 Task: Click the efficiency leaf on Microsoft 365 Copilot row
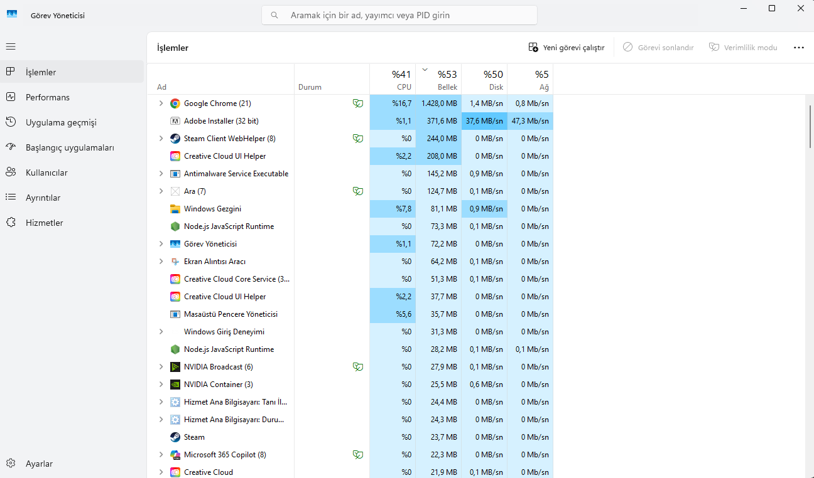[358, 455]
